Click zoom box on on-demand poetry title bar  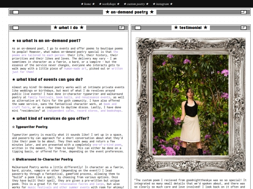(x=244, y=12)
